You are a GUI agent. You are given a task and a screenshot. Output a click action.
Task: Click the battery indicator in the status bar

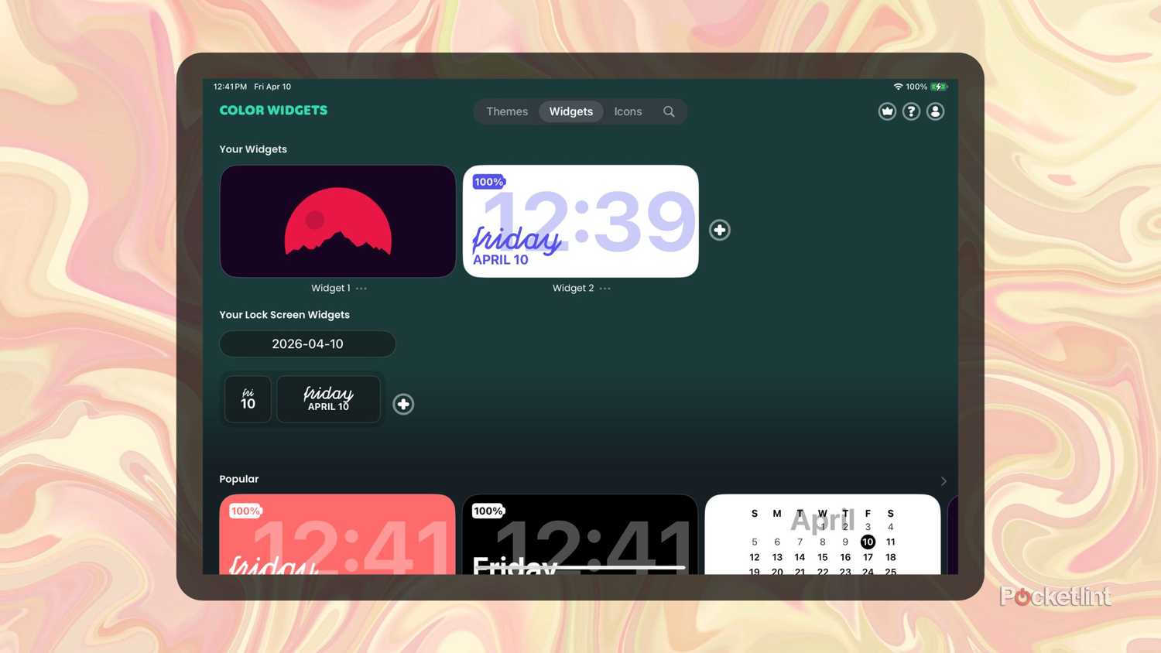click(940, 87)
